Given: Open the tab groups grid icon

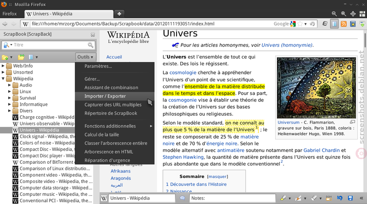Looking at the screenshot, I should (x=362, y=14).
